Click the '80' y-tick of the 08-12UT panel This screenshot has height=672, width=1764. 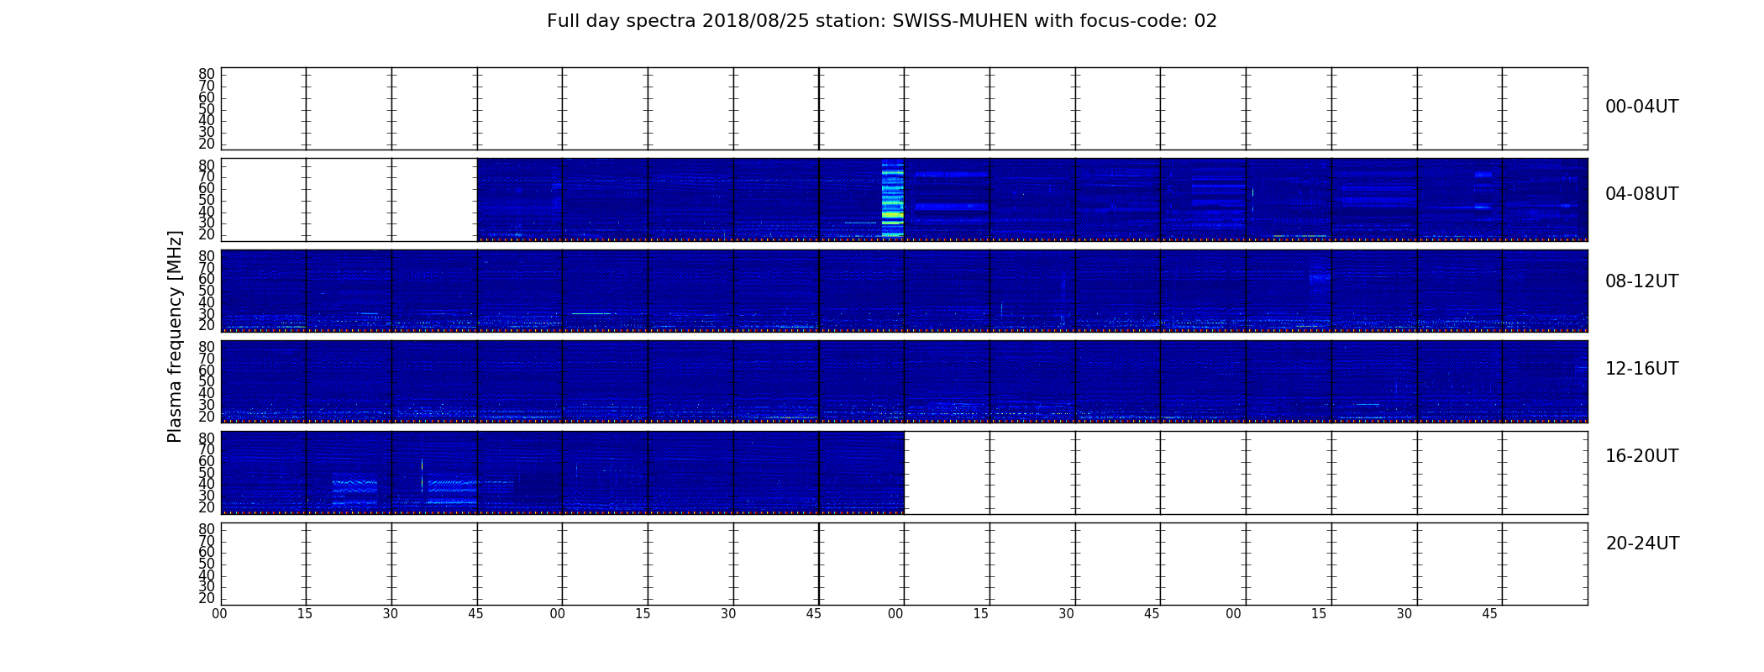click(207, 256)
